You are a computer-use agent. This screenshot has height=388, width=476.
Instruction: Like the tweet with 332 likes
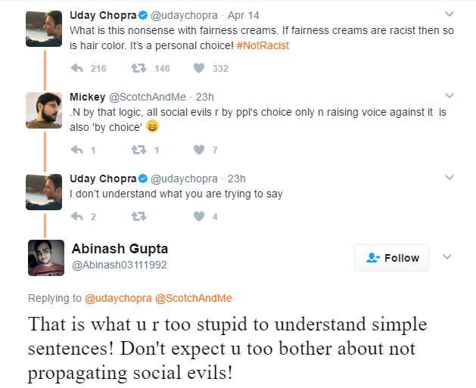tap(199, 69)
